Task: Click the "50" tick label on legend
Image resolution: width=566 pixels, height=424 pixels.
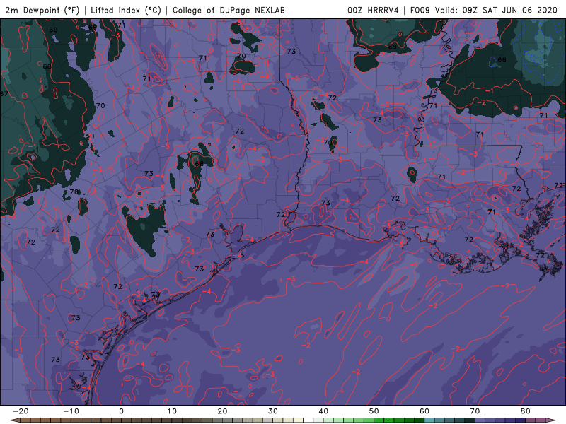Action: tap(374, 411)
